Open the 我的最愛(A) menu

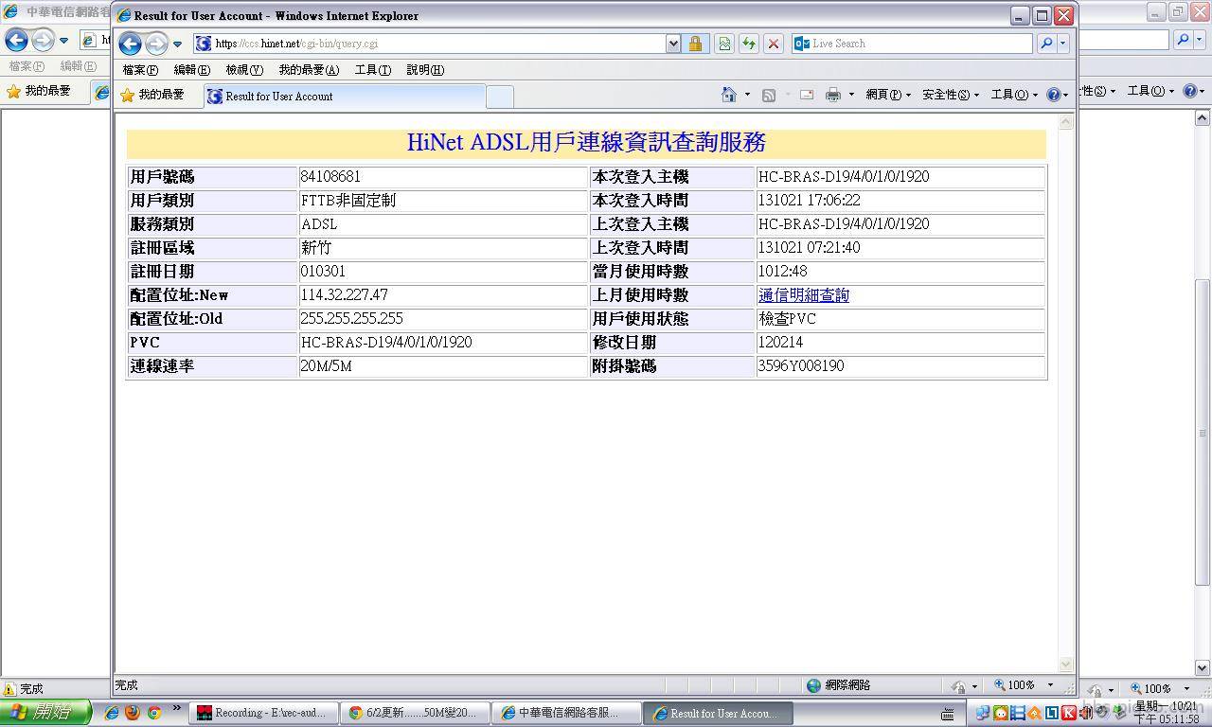[309, 70]
